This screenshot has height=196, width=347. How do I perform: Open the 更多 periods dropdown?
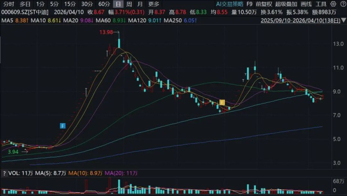pos(153,4)
